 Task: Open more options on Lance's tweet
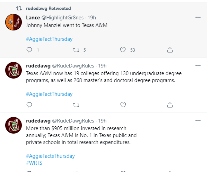198,17
